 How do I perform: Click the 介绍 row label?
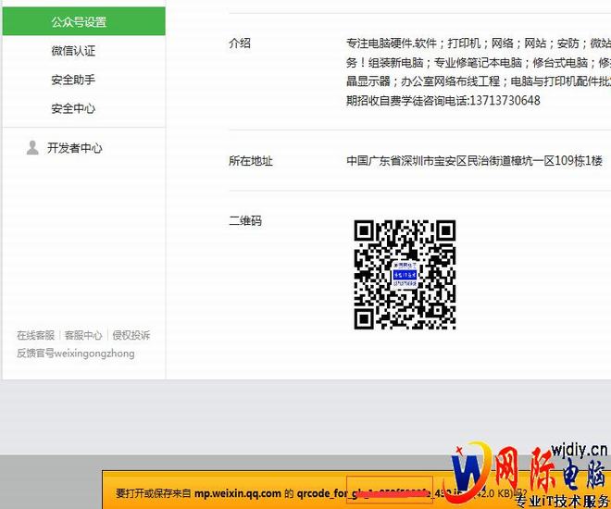(x=240, y=43)
